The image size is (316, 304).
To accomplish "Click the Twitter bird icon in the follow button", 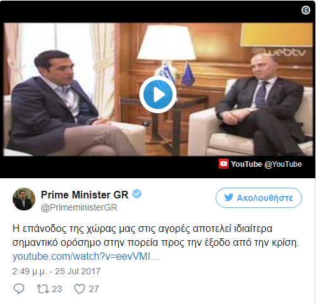I will click(x=229, y=198).
